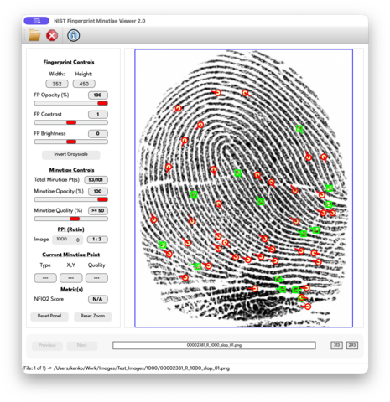Screen dimensions: 390x402
Task: Click the Minutiae Quality slider handle
Action: point(75,219)
